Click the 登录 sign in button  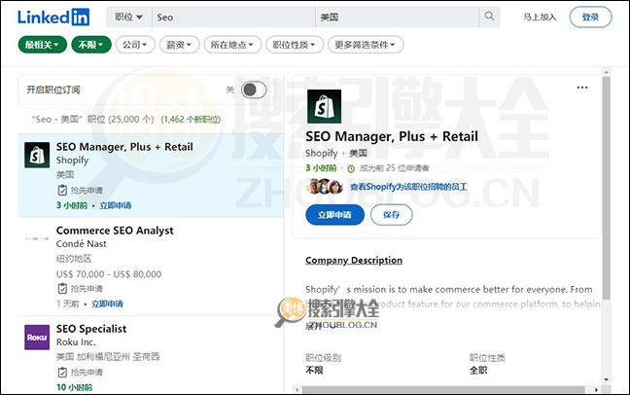(590, 18)
